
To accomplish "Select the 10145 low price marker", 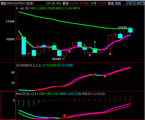I will pyautogui.click(x=58, y=59).
